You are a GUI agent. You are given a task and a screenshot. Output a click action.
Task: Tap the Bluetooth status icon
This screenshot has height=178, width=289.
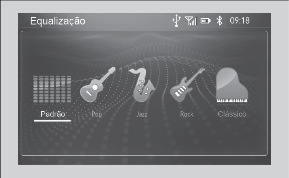(x=219, y=20)
